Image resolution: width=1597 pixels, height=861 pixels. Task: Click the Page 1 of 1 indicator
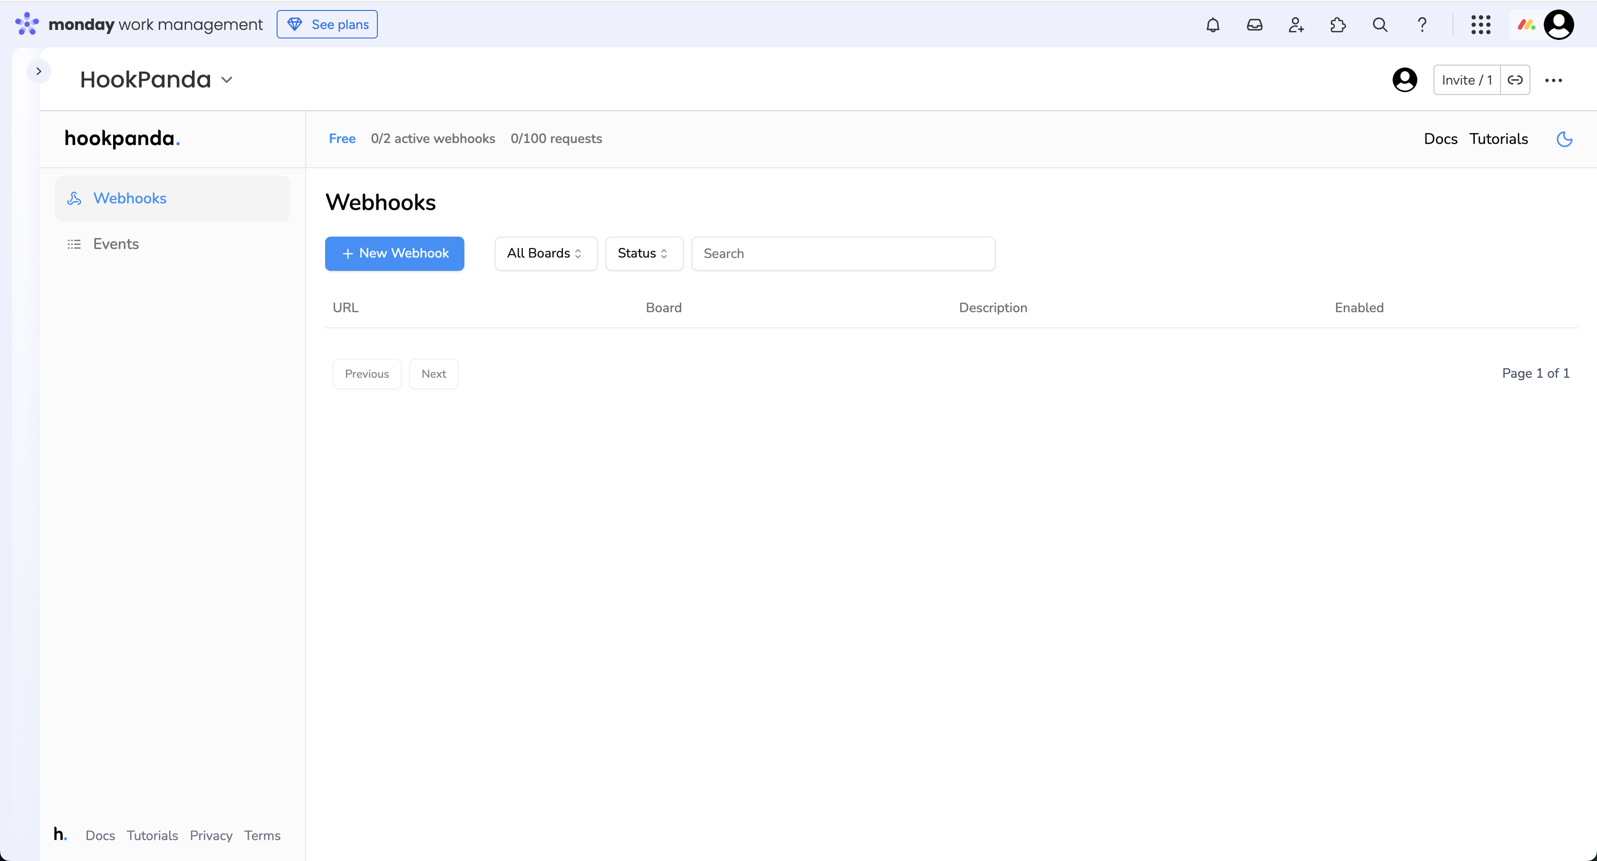1536,373
